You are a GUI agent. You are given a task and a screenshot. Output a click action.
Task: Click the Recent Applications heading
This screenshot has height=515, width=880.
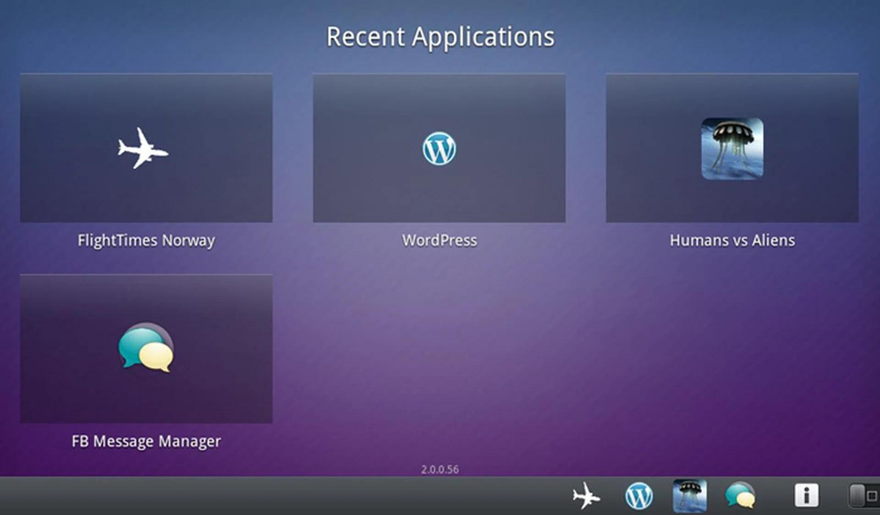pyautogui.click(x=440, y=37)
